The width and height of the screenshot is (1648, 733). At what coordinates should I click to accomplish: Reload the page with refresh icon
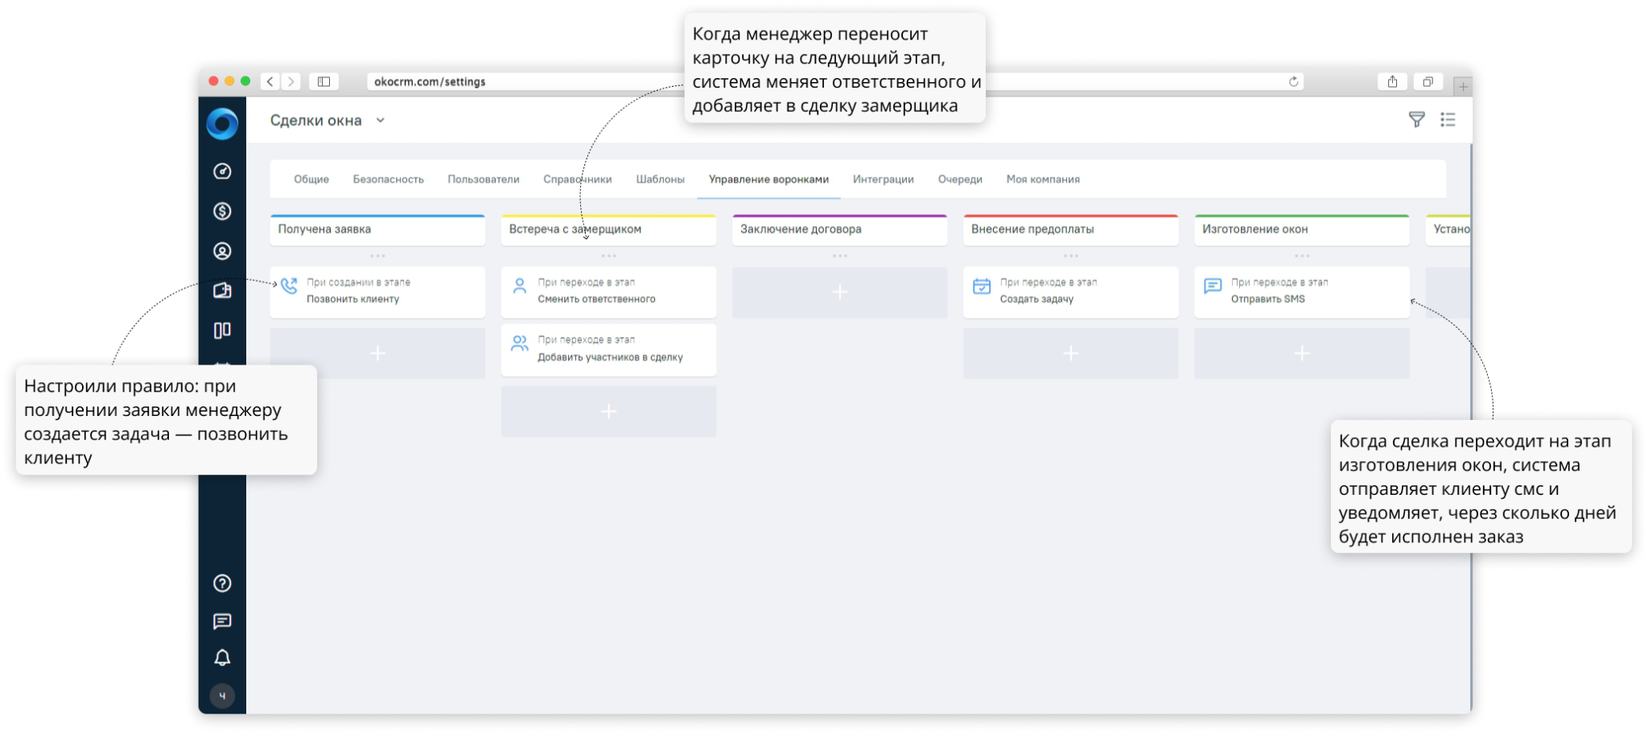[1293, 81]
